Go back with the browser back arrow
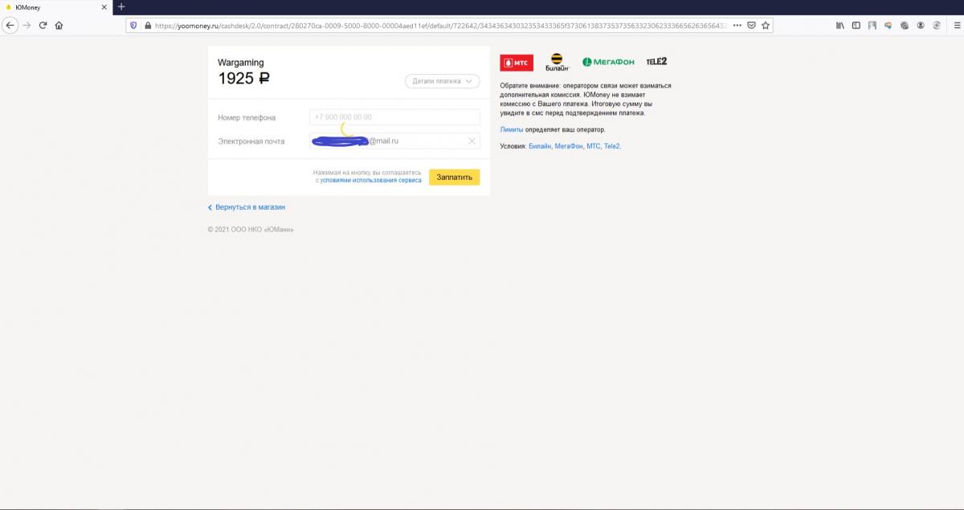Viewport: 964px width, 510px height. [x=10, y=25]
